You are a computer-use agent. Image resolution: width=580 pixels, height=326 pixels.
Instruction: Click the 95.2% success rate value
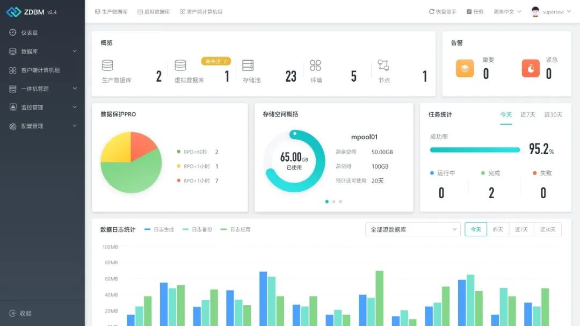pos(541,149)
